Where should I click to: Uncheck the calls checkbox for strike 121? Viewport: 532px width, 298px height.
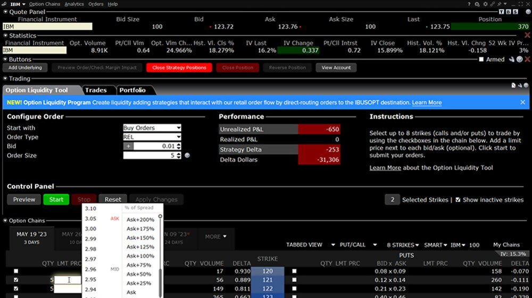(16, 280)
